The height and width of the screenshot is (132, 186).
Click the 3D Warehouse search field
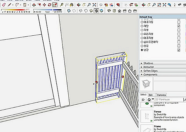(169, 99)
